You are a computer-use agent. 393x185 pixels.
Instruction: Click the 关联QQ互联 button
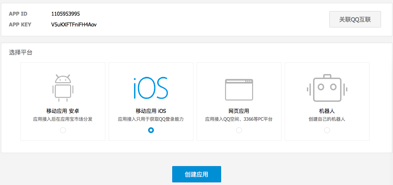click(355, 19)
